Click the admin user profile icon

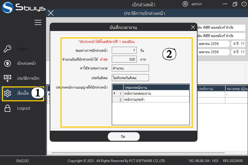pyautogui.click(x=185, y=4)
